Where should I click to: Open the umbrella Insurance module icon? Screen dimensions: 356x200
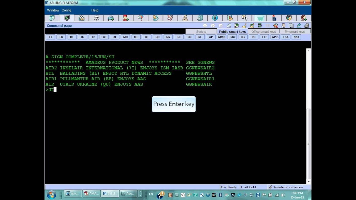click(141, 18)
